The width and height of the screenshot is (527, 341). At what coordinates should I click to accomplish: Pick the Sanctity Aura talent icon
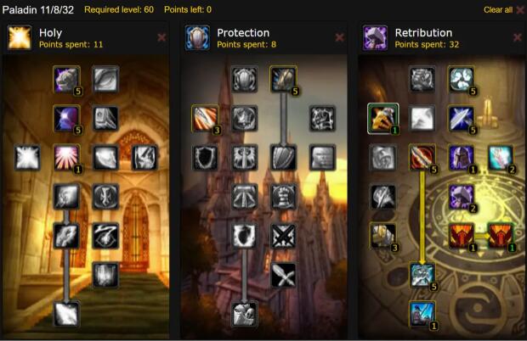[462, 235]
